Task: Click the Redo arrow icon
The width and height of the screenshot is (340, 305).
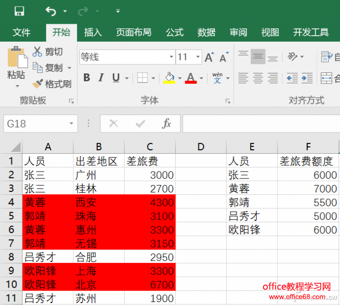Action: pos(83,11)
